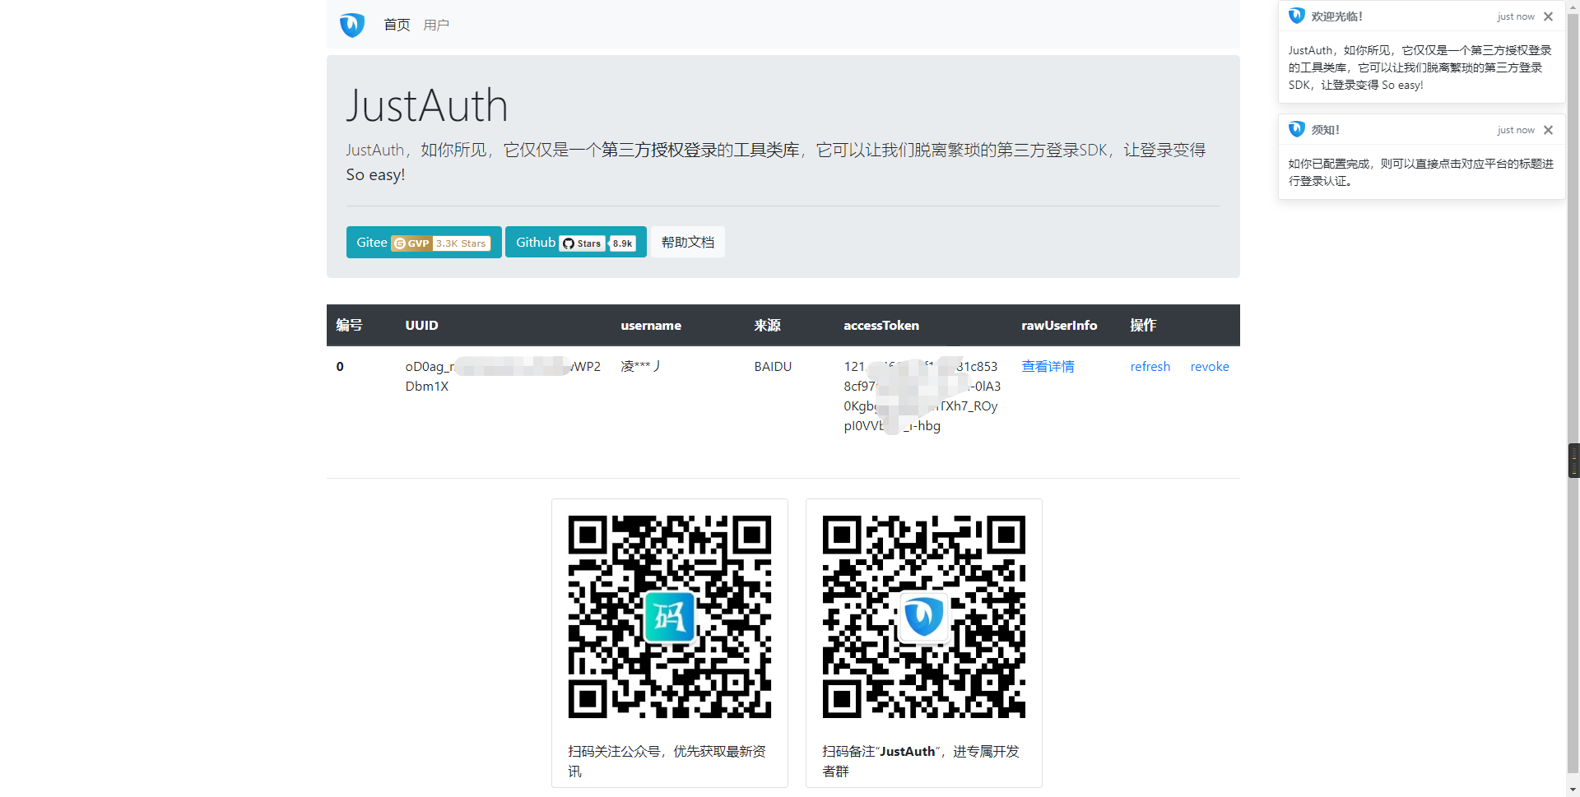Click the JustAuth large heading
This screenshot has width=1580, height=797.
[x=426, y=105]
